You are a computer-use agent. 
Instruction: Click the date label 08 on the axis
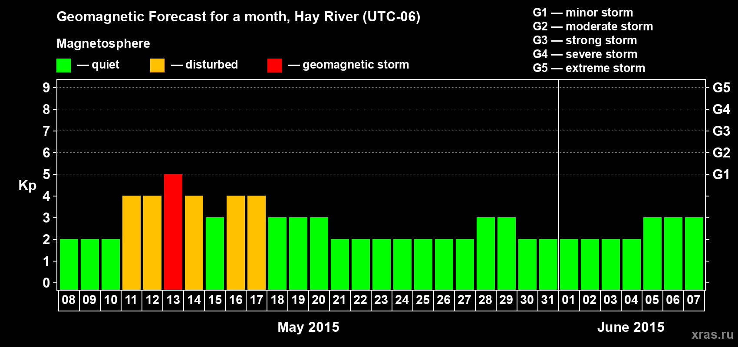click(x=69, y=300)
